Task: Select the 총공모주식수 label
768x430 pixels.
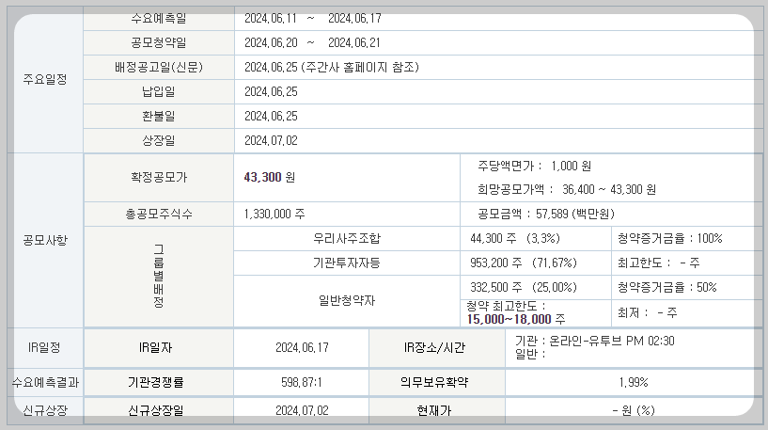Action: (x=159, y=214)
